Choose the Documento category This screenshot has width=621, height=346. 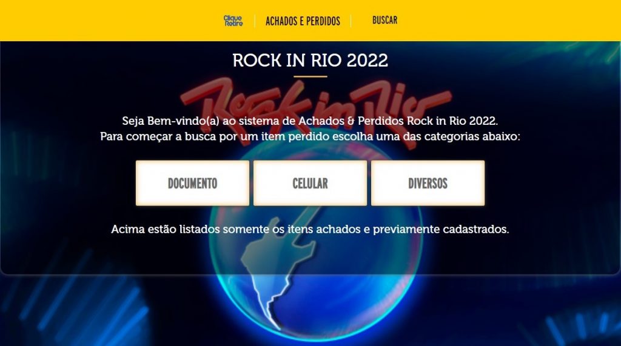(x=192, y=183)
